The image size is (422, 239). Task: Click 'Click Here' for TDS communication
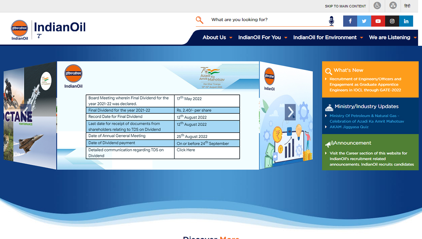186,150
